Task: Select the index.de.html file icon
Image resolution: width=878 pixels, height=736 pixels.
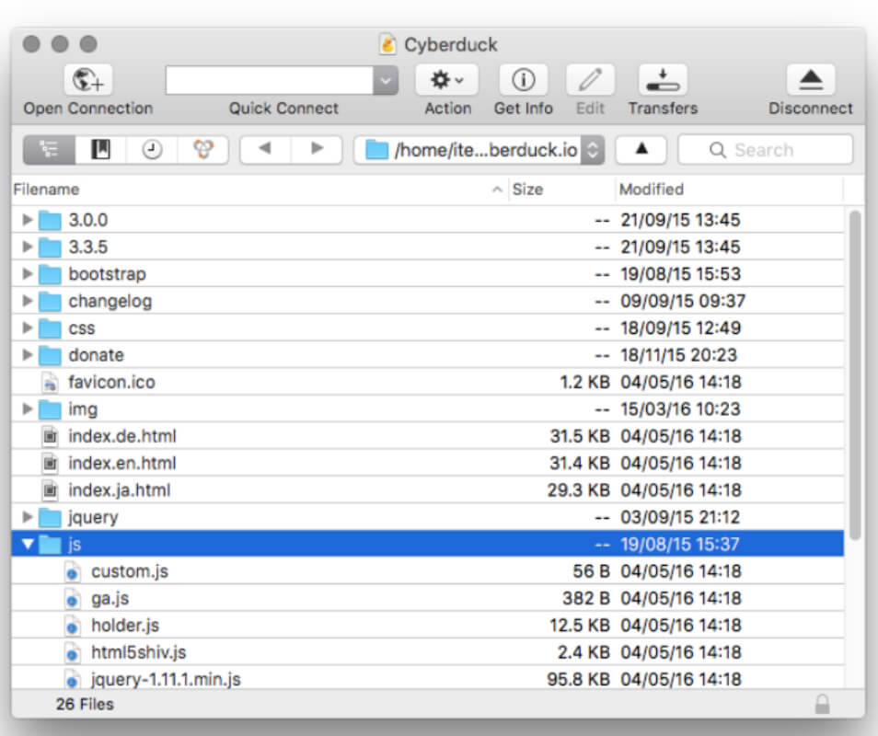Action: (50, 436)
